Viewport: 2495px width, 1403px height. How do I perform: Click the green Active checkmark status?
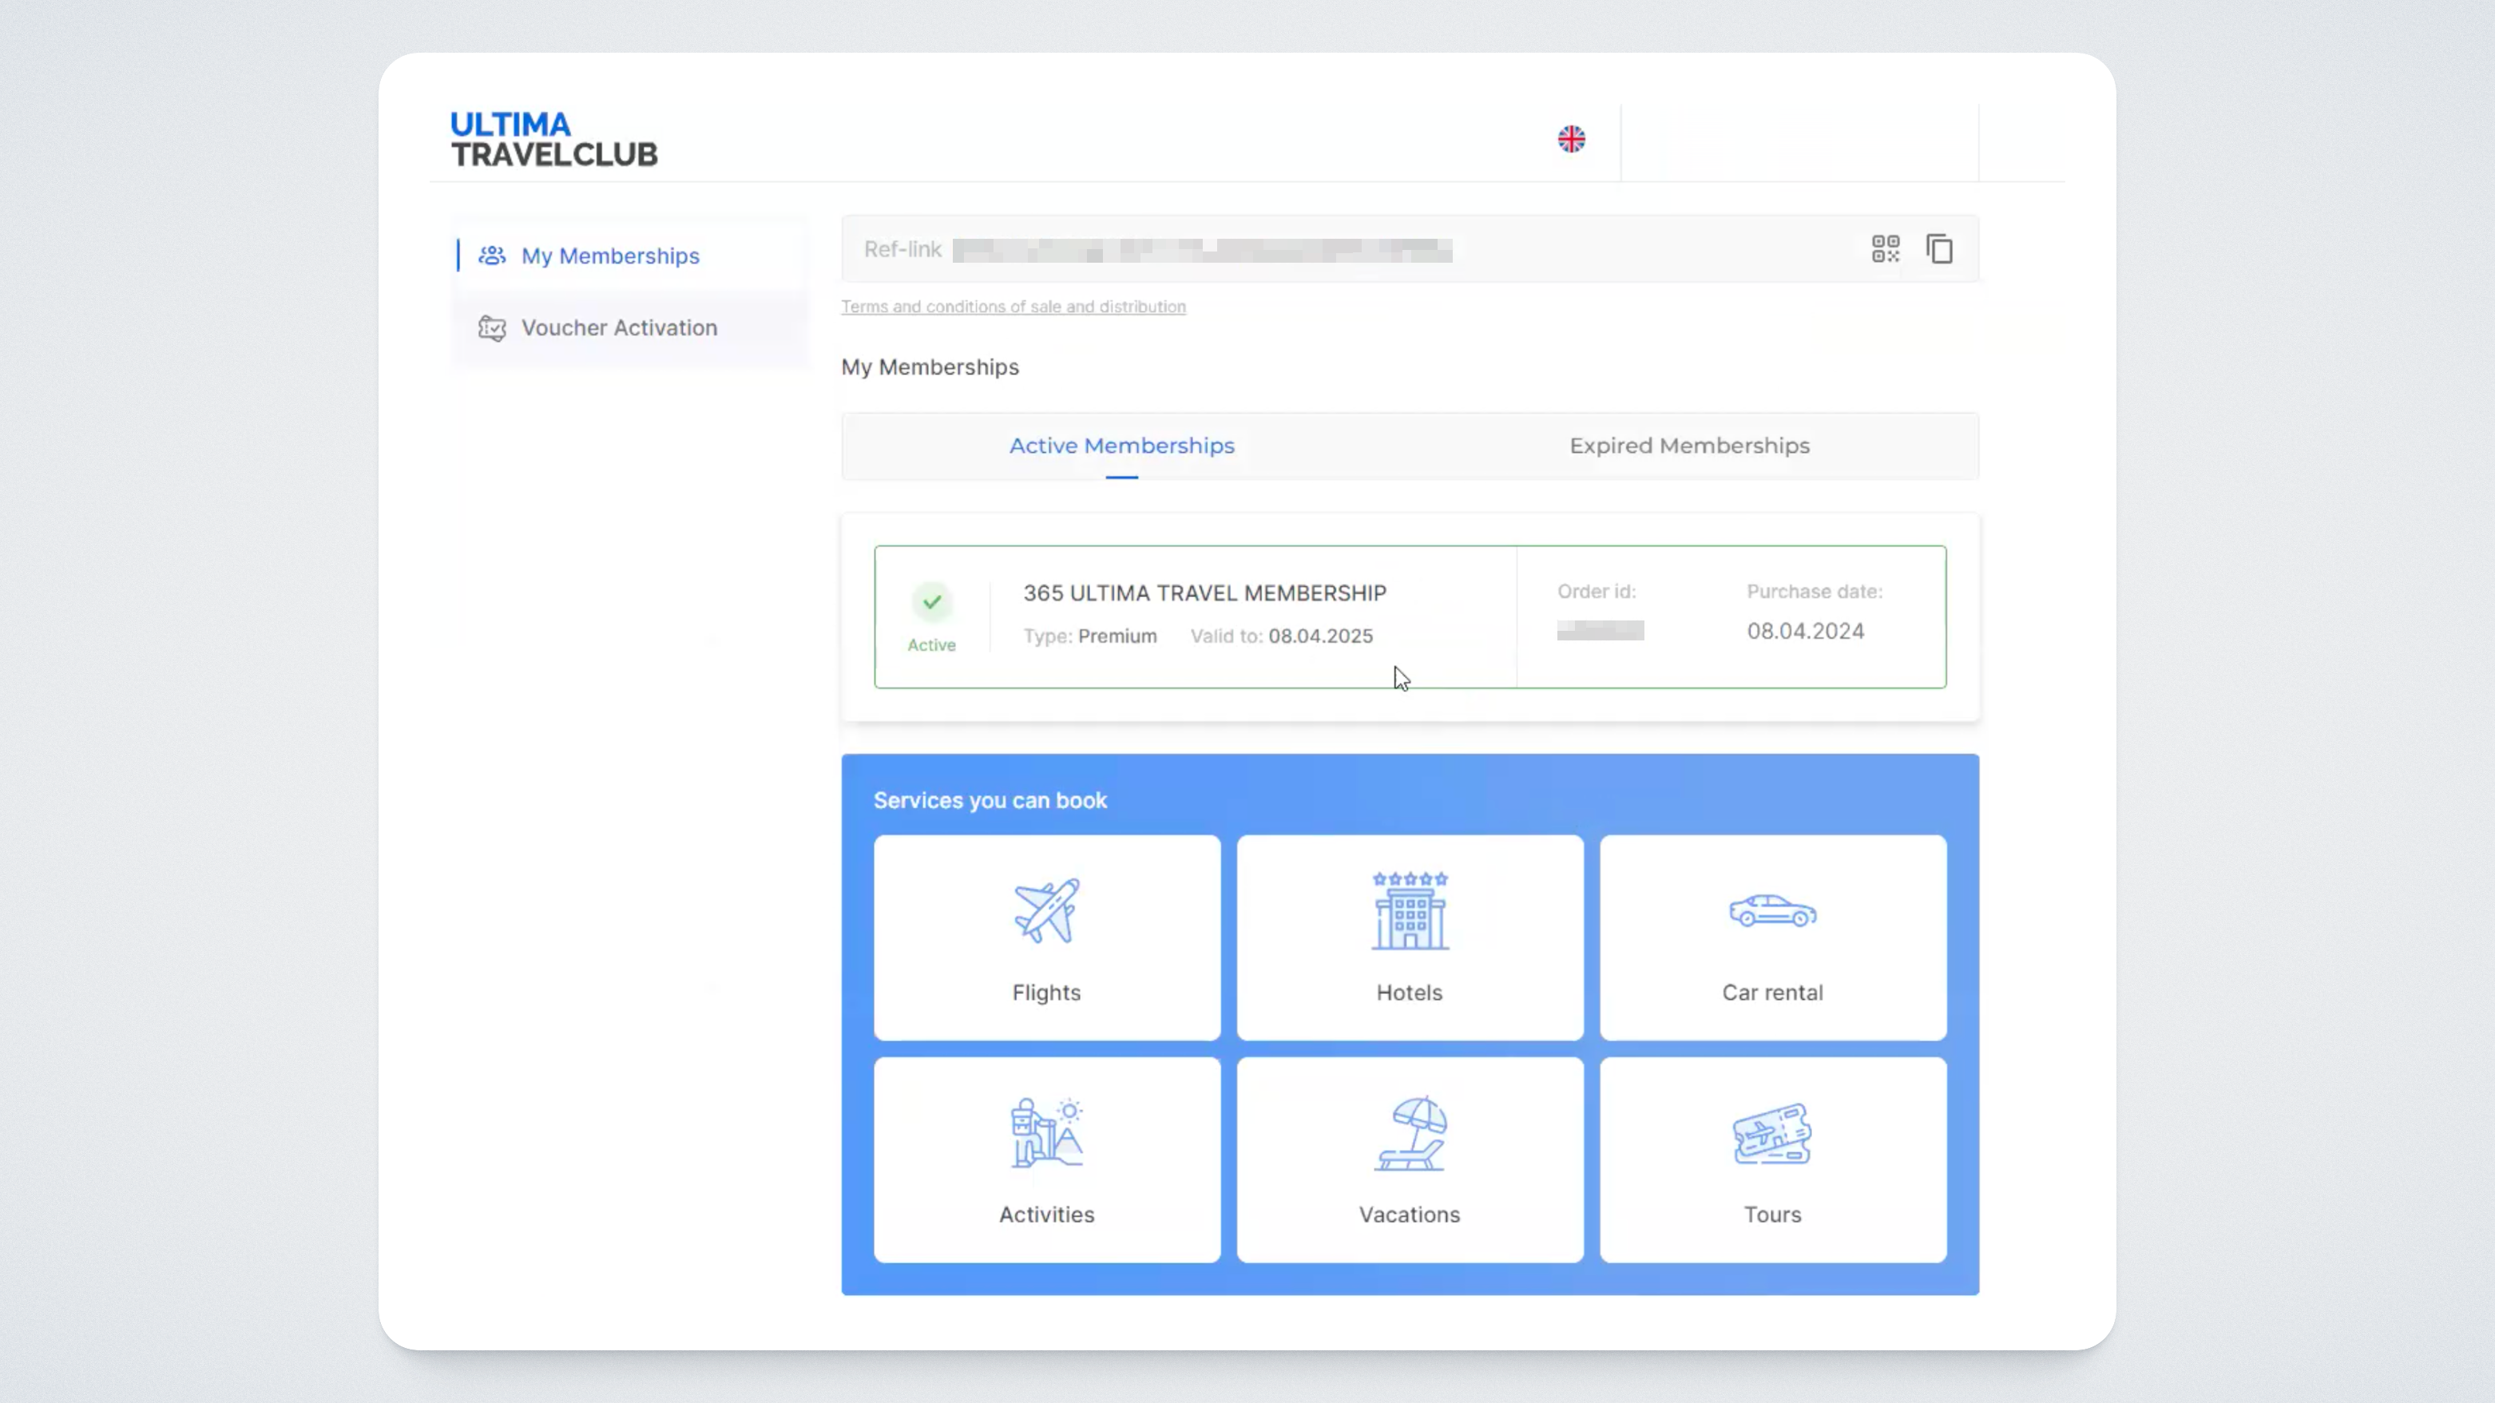pyautogui.click(x=932, y=602)
